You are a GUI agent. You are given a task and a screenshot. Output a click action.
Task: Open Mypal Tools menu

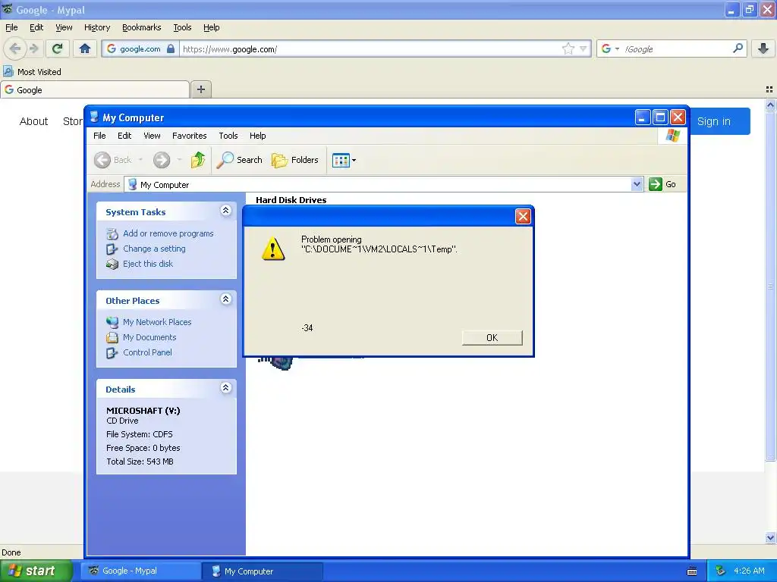[182, 27]
